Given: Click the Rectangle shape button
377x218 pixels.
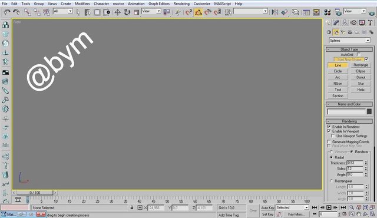Looking at the screenshot, I should (x=361, y=65).
